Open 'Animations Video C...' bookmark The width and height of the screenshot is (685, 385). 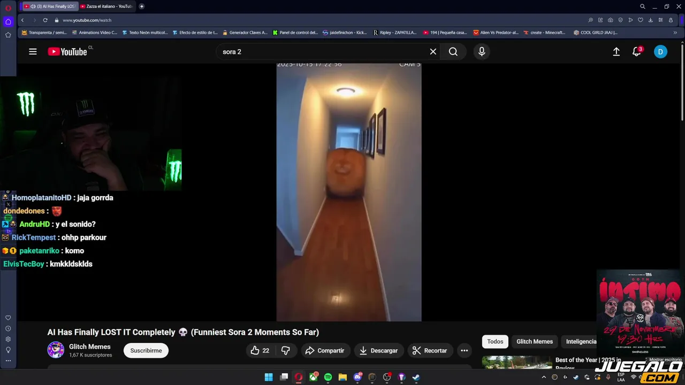94,33
